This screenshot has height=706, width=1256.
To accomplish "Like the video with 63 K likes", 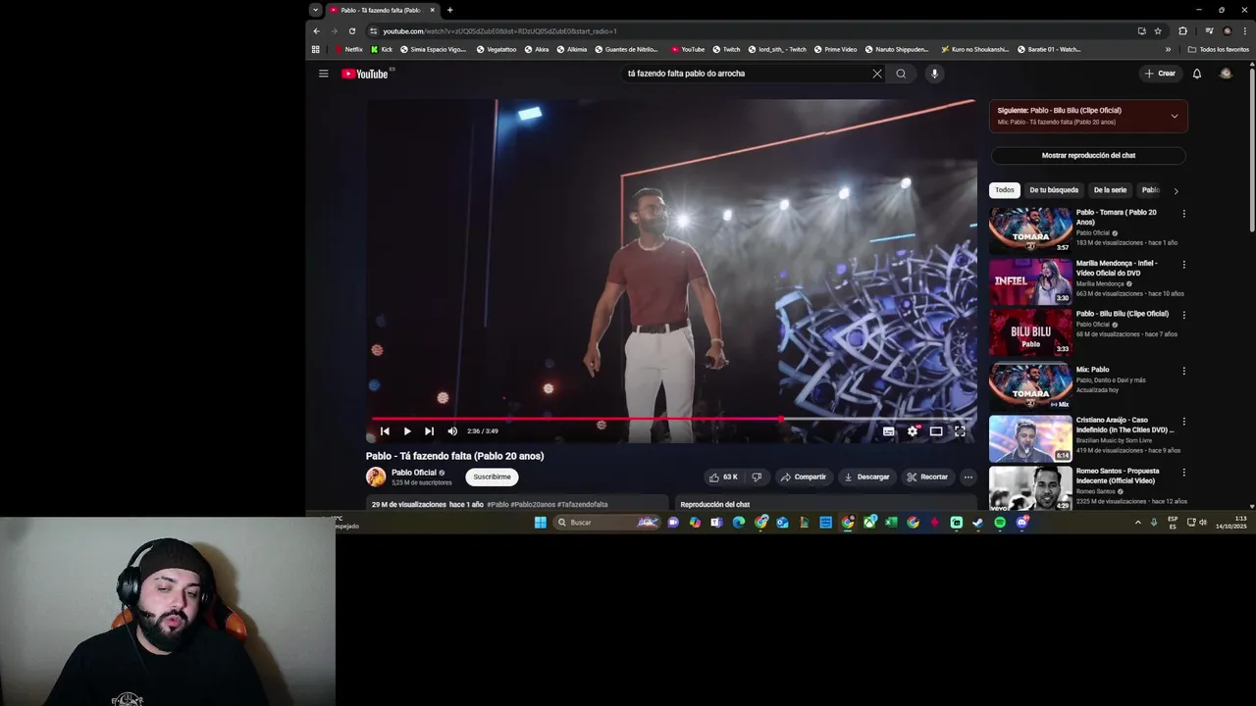I will tap(722, 478).
